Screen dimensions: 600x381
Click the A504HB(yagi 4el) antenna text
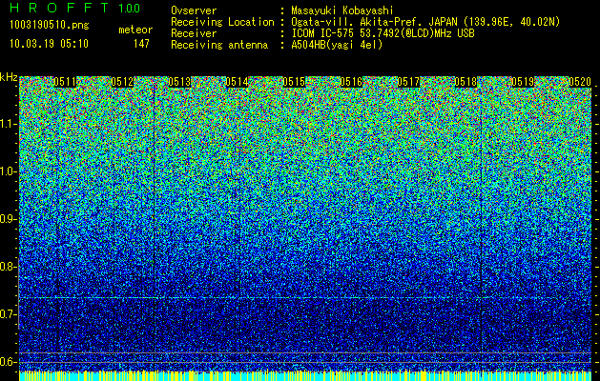(337, 45)
